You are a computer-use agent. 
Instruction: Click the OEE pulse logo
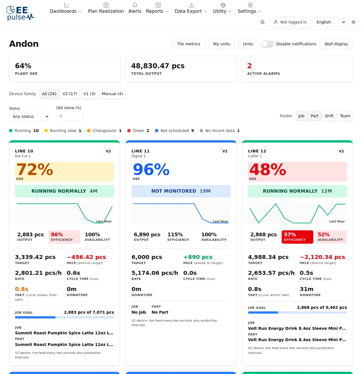pos(20,13)
